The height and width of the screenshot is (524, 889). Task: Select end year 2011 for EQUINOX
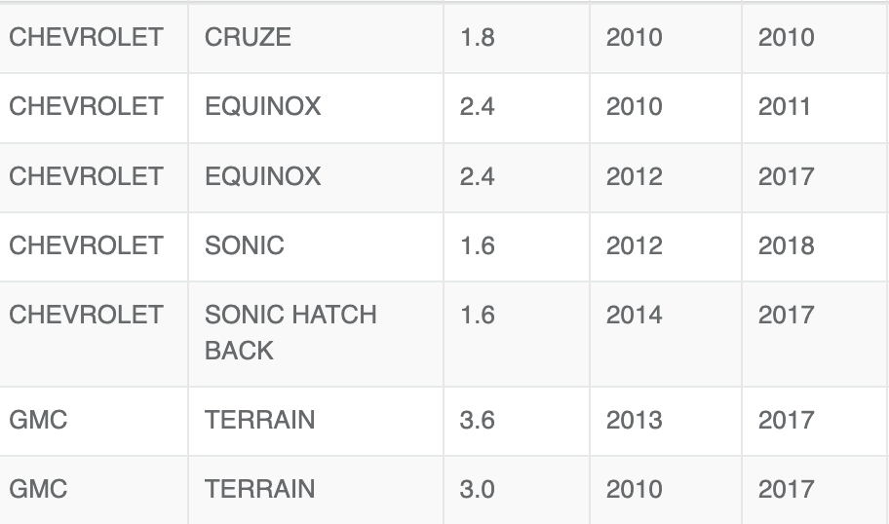[x=815, y=107]
